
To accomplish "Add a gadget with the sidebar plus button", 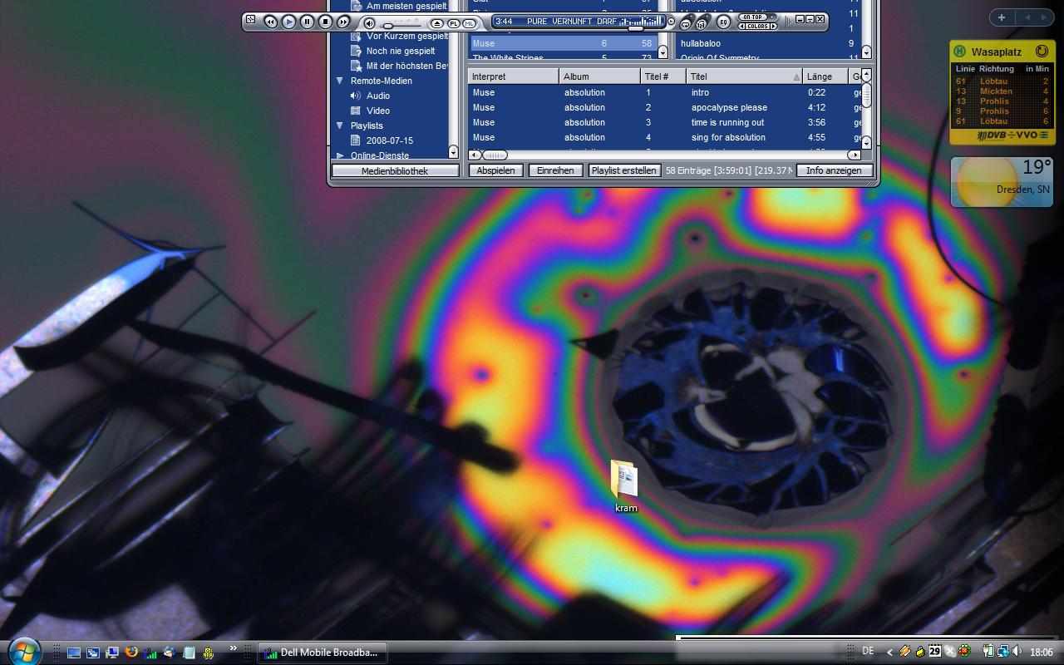I will click(1002, 17).
